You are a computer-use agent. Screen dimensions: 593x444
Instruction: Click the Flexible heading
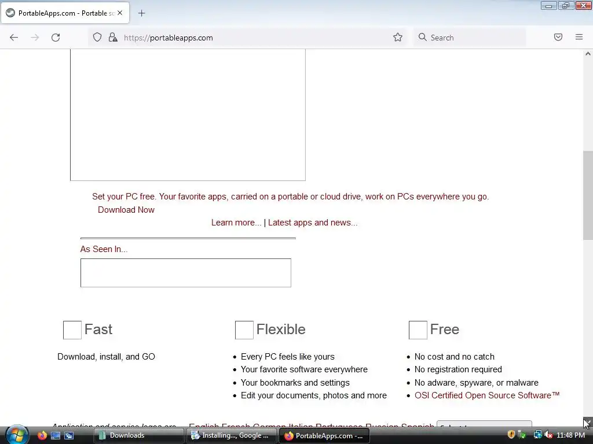coord(281,329)
